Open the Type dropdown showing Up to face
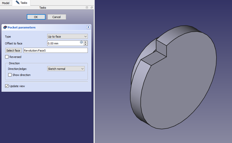Screen dimensions: 232x143 (67, 37)
